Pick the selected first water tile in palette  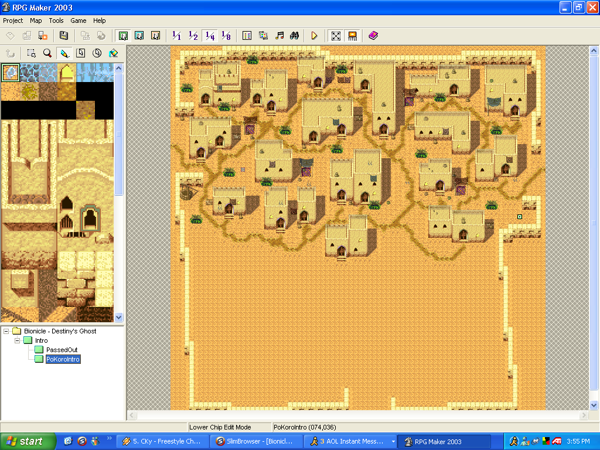point(11,73)
